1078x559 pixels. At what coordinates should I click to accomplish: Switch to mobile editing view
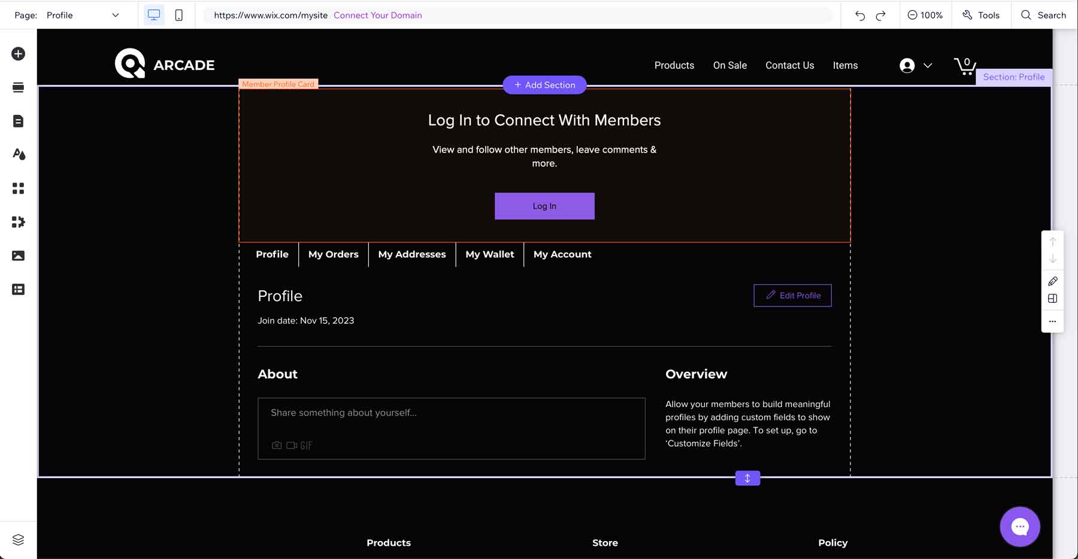point(178,14)
